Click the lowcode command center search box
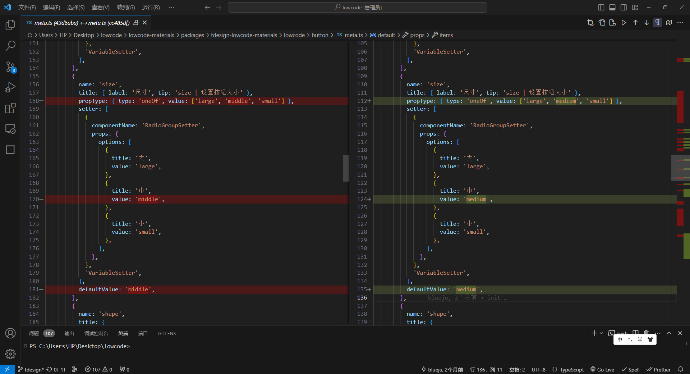 358,7
